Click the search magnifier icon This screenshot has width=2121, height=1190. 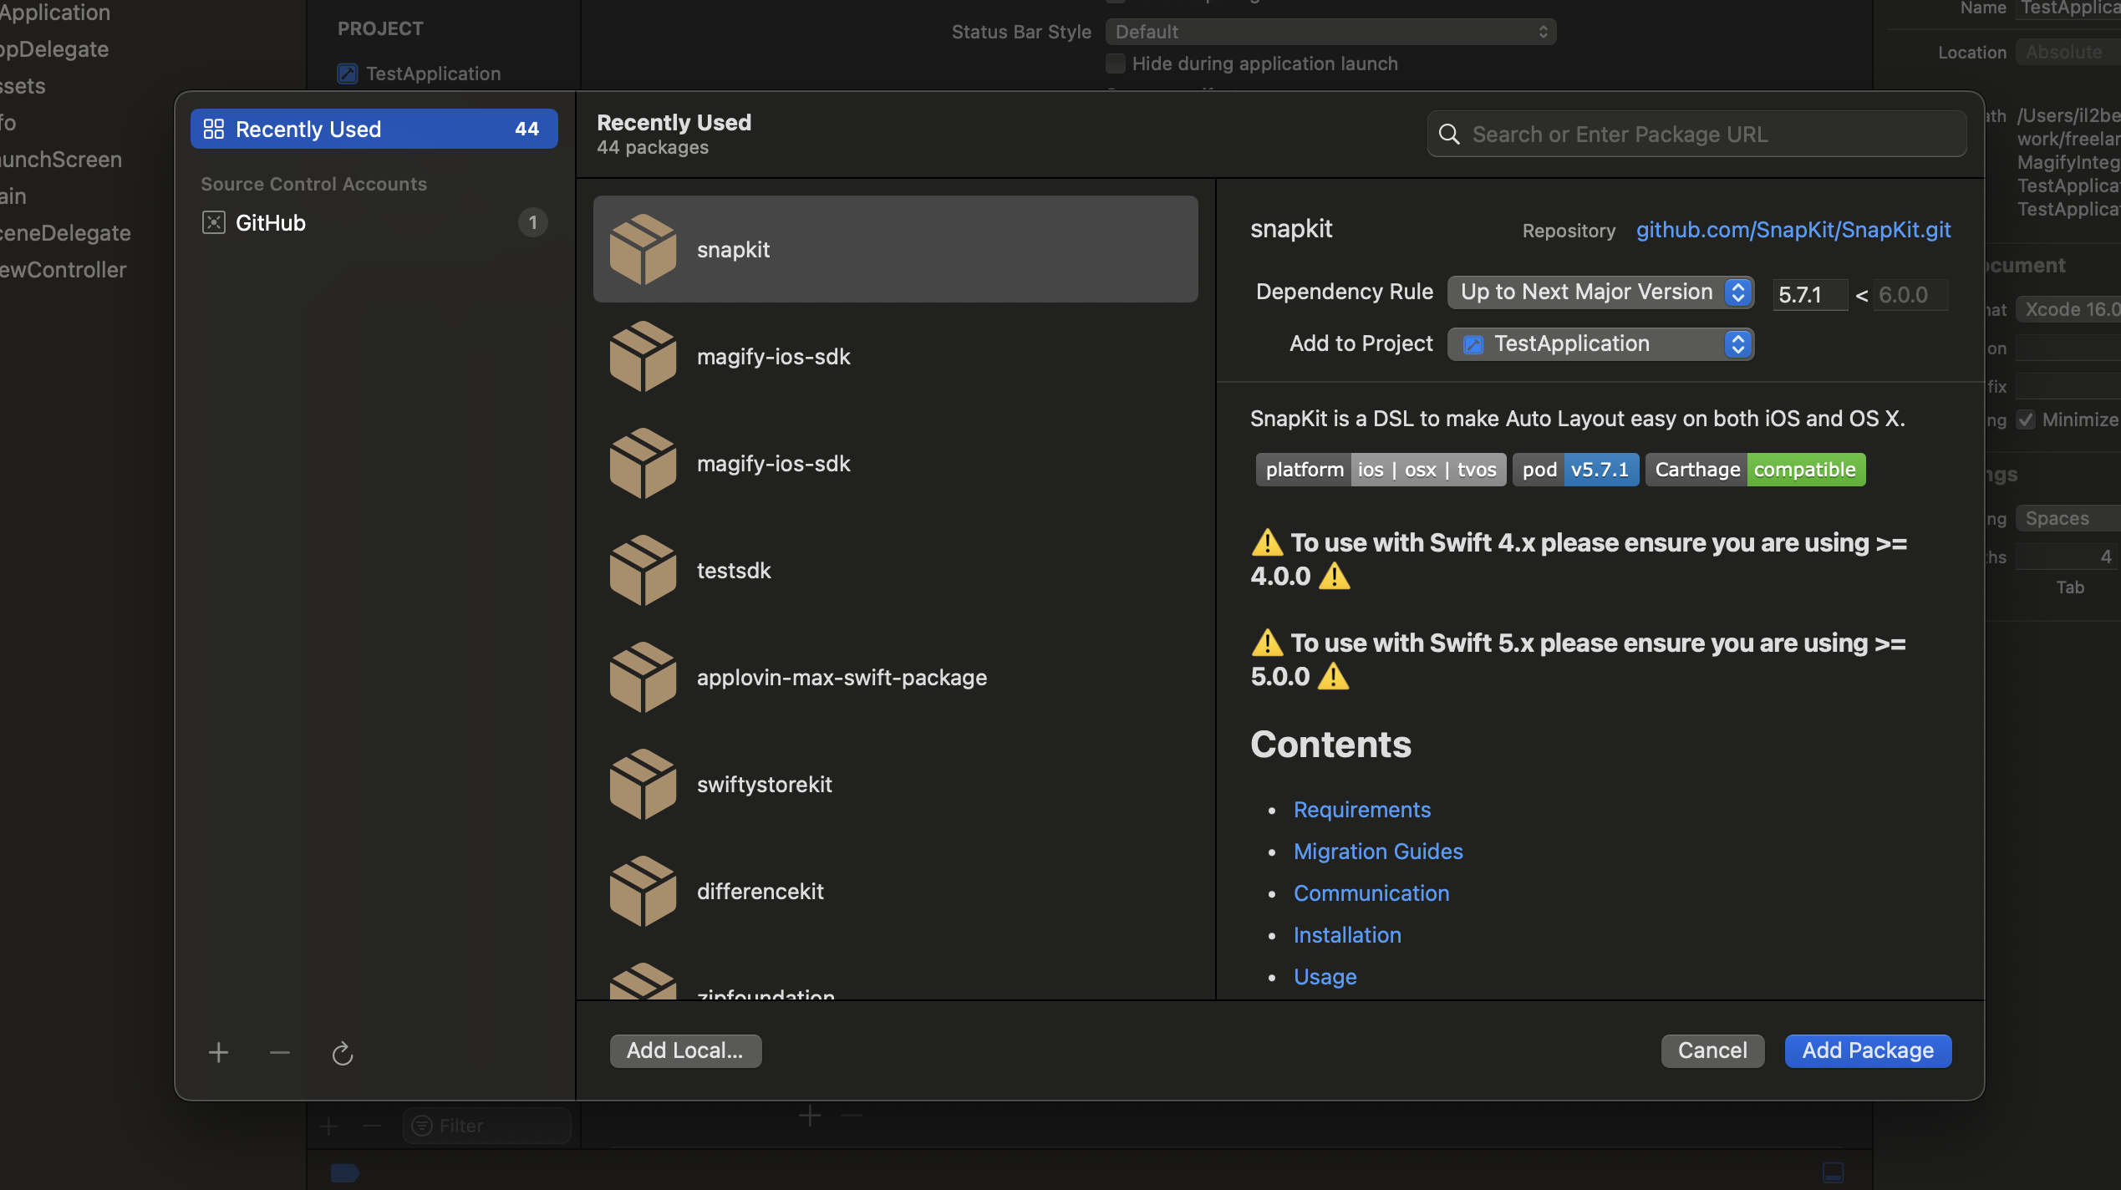[x=1450, y=135]
